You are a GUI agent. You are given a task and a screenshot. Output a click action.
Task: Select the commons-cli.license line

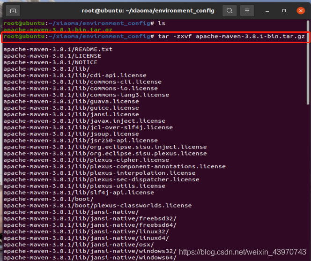(x=82, y=82)
